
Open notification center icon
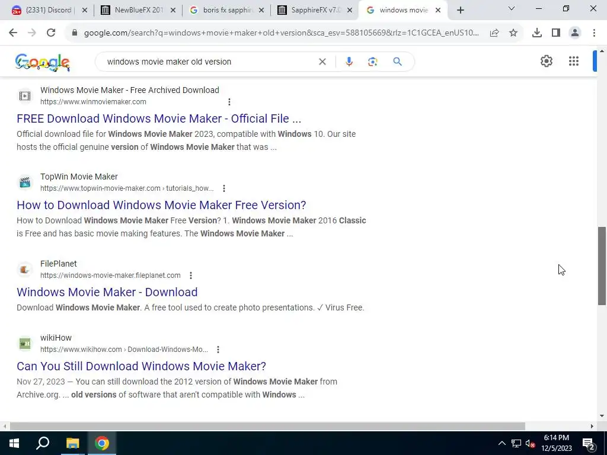coord(589,444)
